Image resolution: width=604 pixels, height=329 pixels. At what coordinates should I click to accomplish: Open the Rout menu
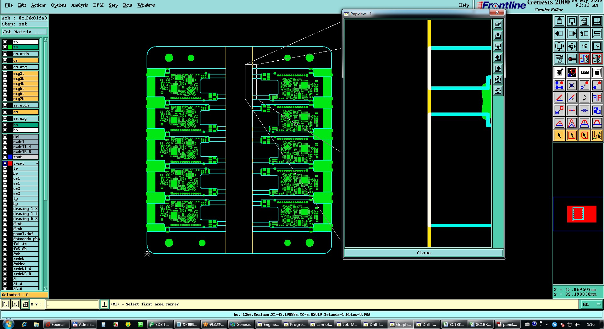[128, 5]
